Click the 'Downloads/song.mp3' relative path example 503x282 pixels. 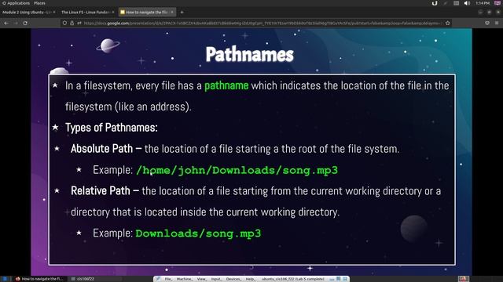(198, 233)
